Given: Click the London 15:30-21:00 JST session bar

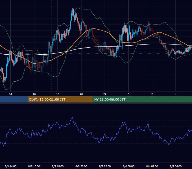Looking at the screenshot, I should [60, 99].
